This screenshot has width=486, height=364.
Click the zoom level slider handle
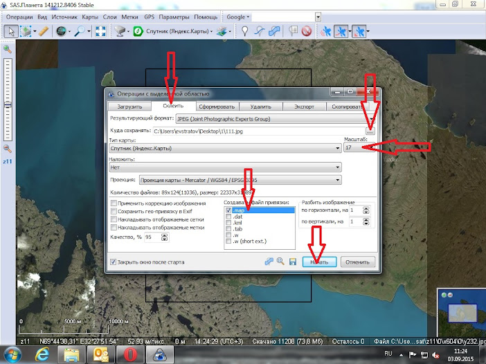[x=8, y=104]
